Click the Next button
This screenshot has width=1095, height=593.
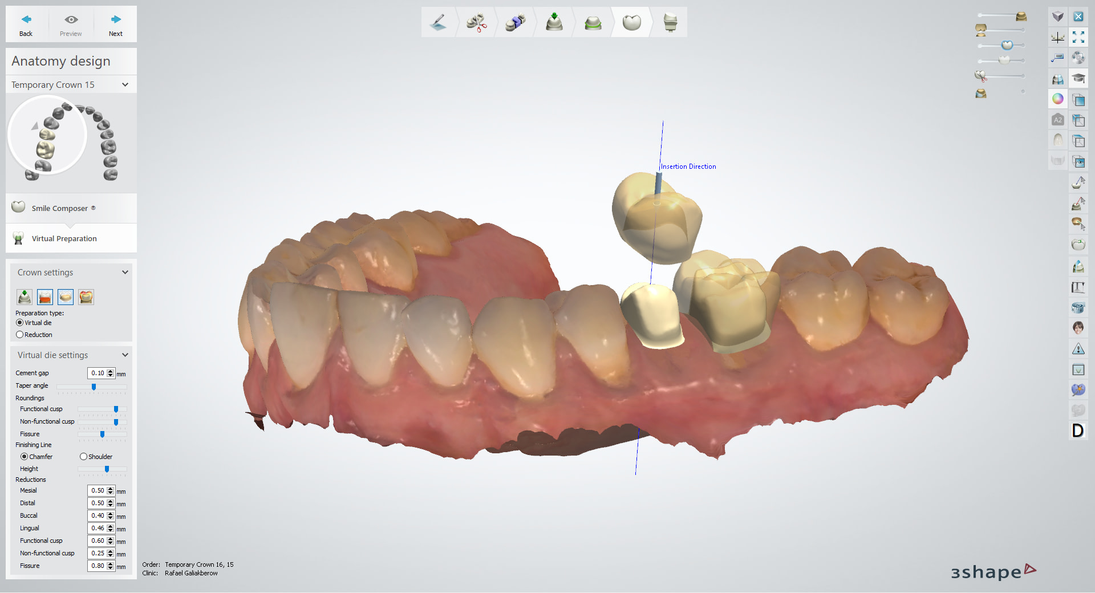tap(115, 24)
